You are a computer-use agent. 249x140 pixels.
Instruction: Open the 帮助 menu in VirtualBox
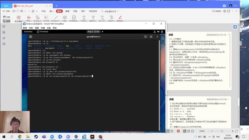pos(54,28)
